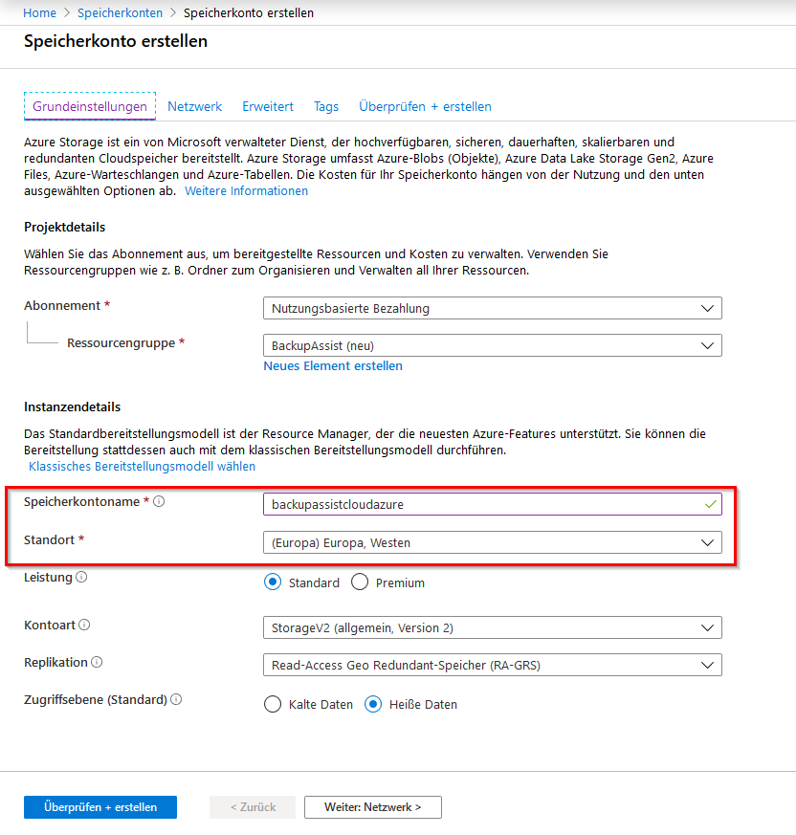796x835 pixels.
Task: Select the Premium performance radio button
Action: 360,582
